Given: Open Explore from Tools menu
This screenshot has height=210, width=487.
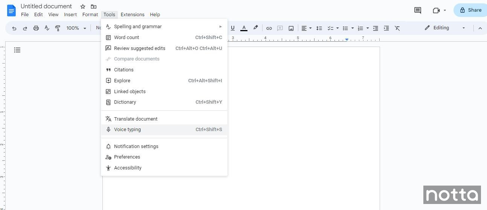Looking at the screenshot, I should 164,81.
